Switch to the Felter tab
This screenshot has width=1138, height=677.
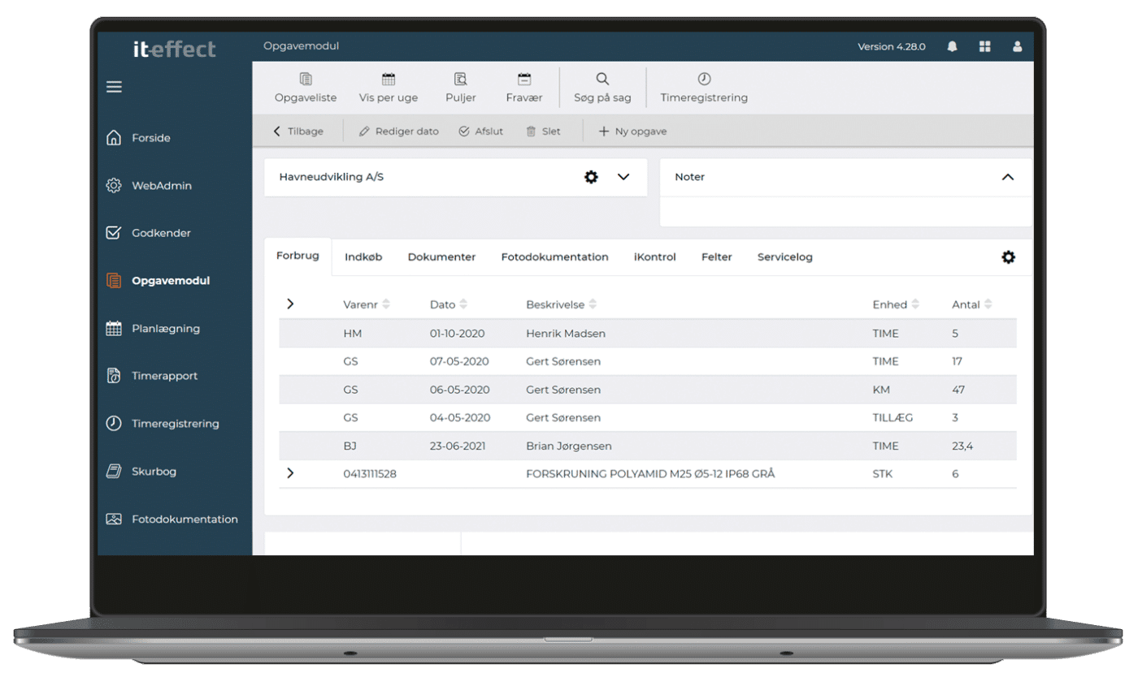717,257
